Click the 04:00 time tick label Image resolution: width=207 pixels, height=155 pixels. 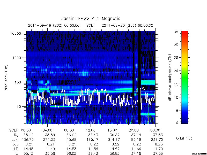click(x=47, y=130)
